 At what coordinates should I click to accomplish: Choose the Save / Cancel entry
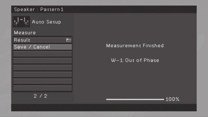(43, 47)
